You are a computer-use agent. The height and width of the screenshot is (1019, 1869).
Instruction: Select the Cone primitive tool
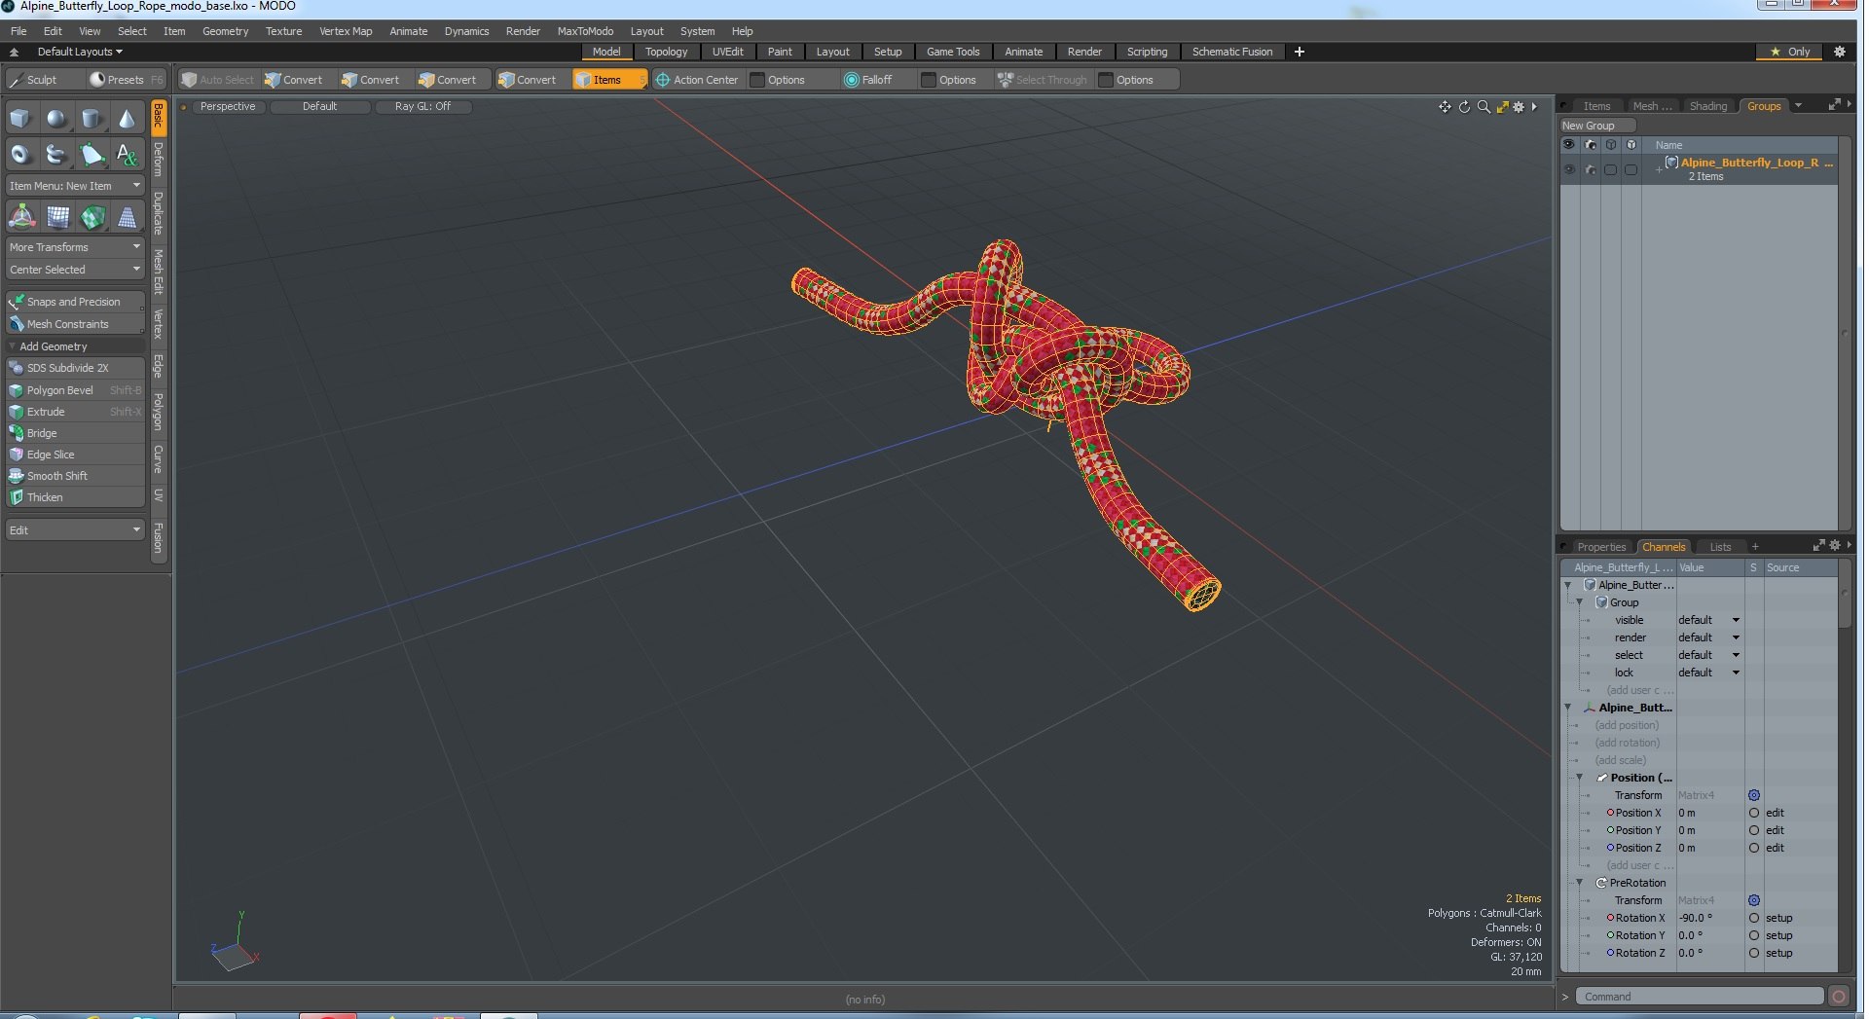pyautogui.click(x=127, y=119)
